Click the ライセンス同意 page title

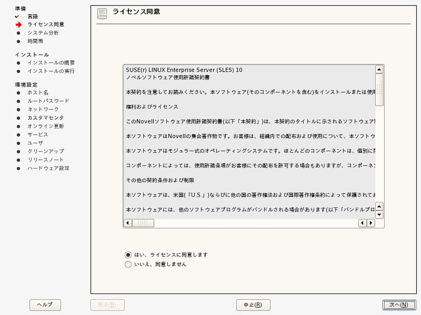(x=136, y=11)
